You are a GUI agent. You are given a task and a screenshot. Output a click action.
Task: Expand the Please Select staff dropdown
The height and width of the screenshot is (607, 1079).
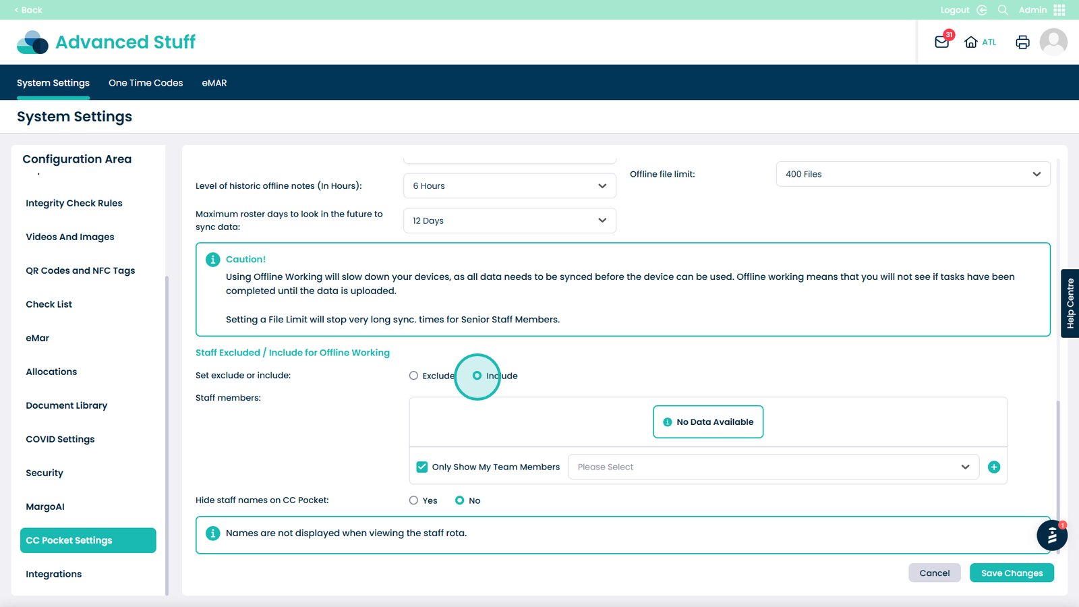[773, 467]
